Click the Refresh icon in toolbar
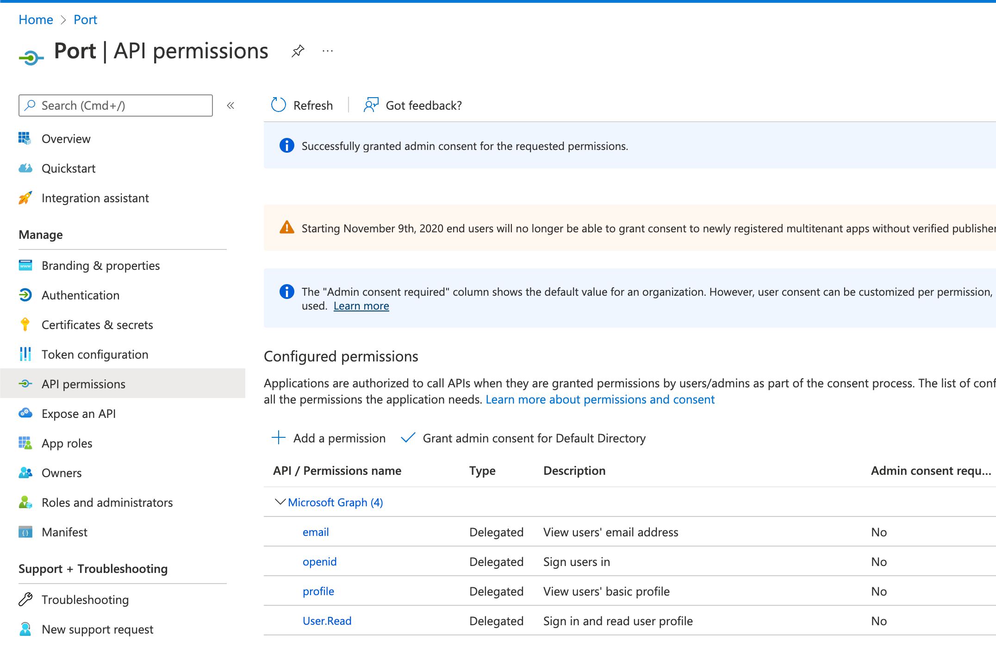996x659 pixels. (x=279, y=105)
